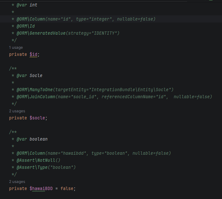Click the @ORM\Id annotation
Viewport: 222px width, 199px height.
(26, 26)
